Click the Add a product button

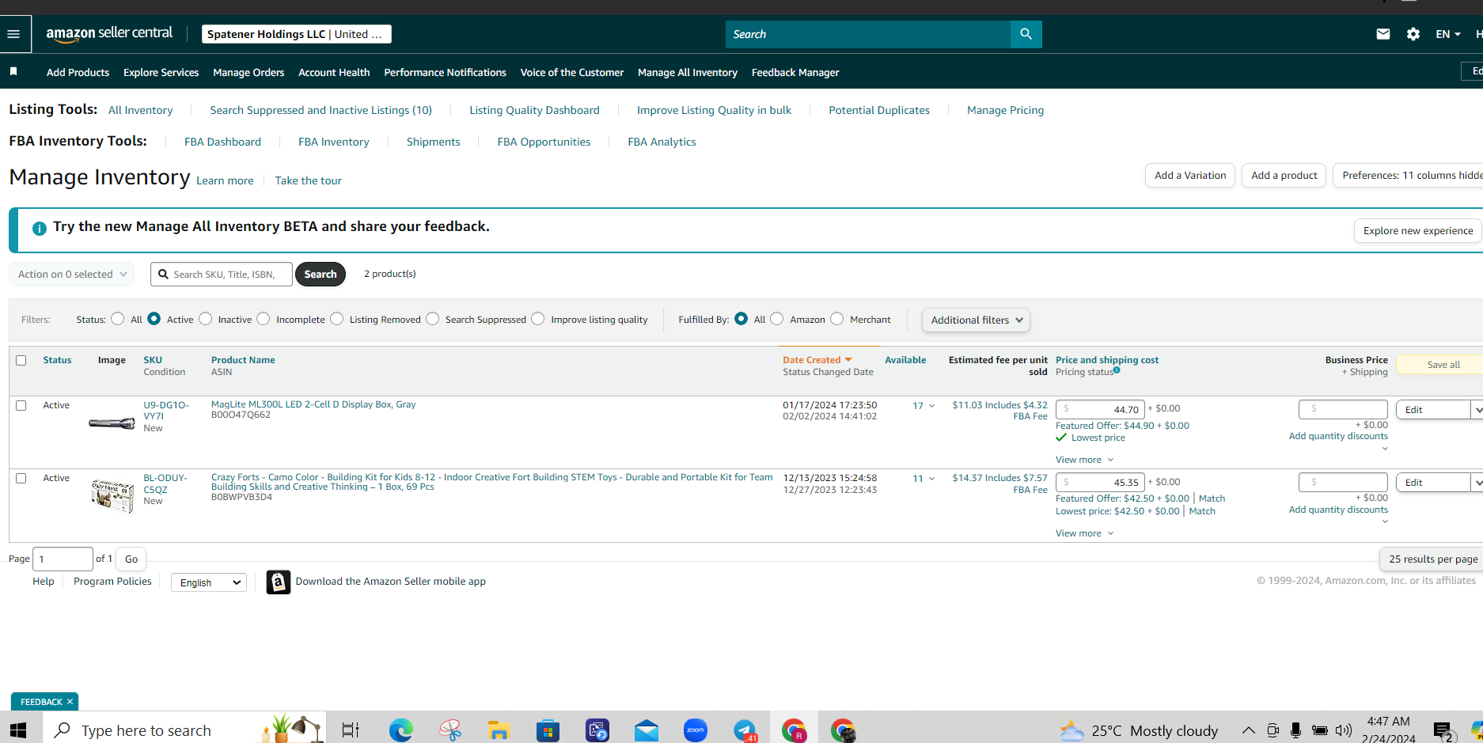(x=1284, y=176)
